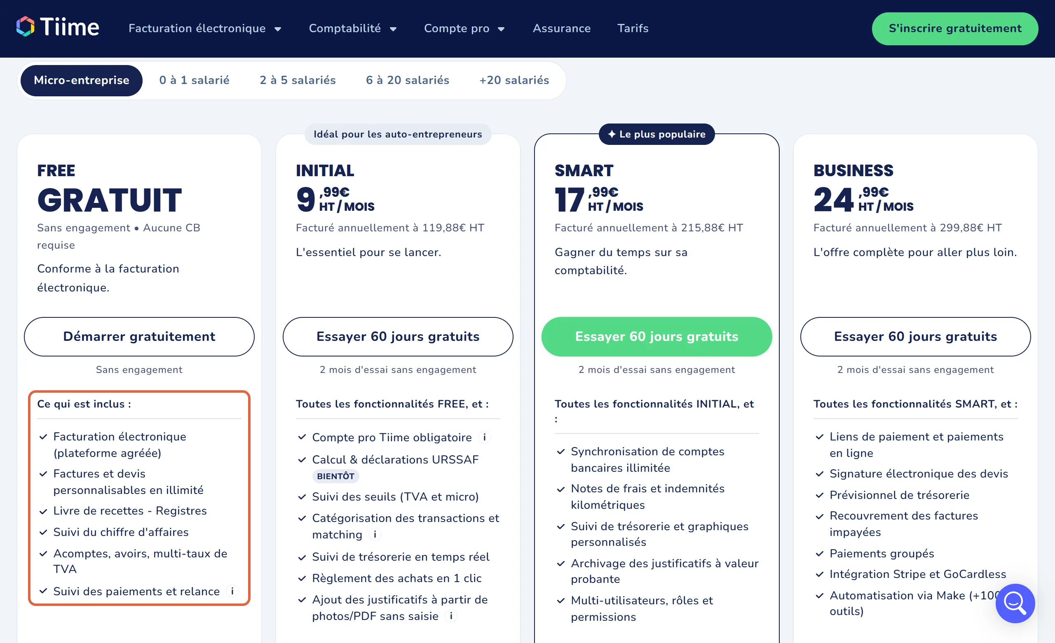Select the +20 salariés tab

[514, 80]
